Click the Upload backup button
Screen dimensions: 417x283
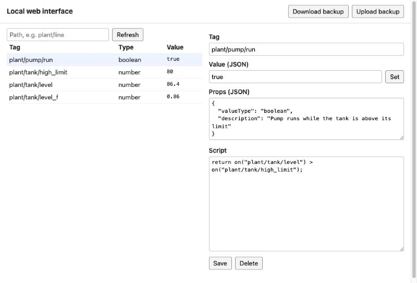pyautogui.click(x=377, y=11)
